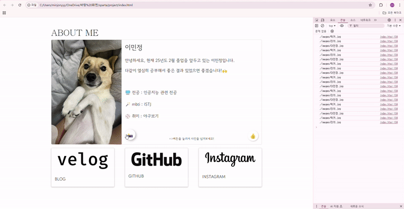Open the AI 지원 drawer tab
This screenshot has height=209, width=404.
tap(336, 206)
